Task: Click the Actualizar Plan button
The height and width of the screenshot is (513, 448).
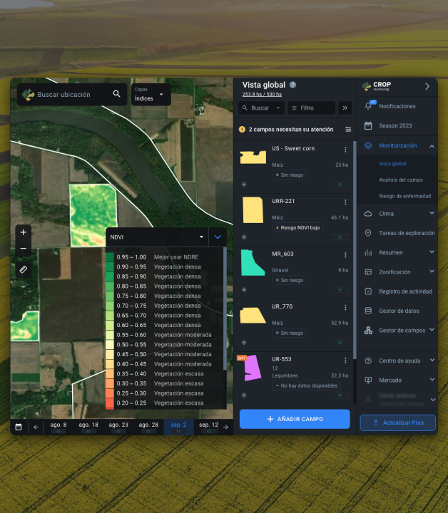Action: (398, 423)
